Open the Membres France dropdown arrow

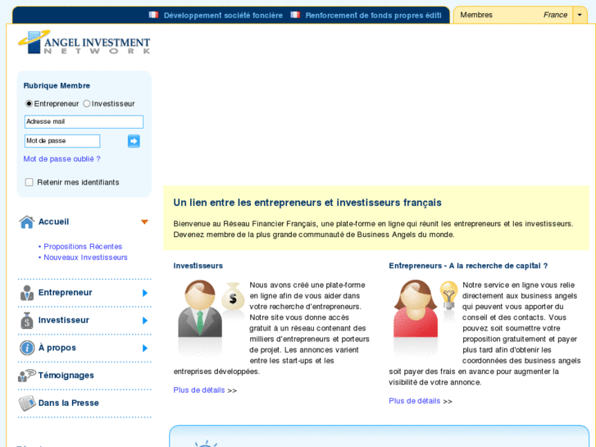tap(580, 16)
